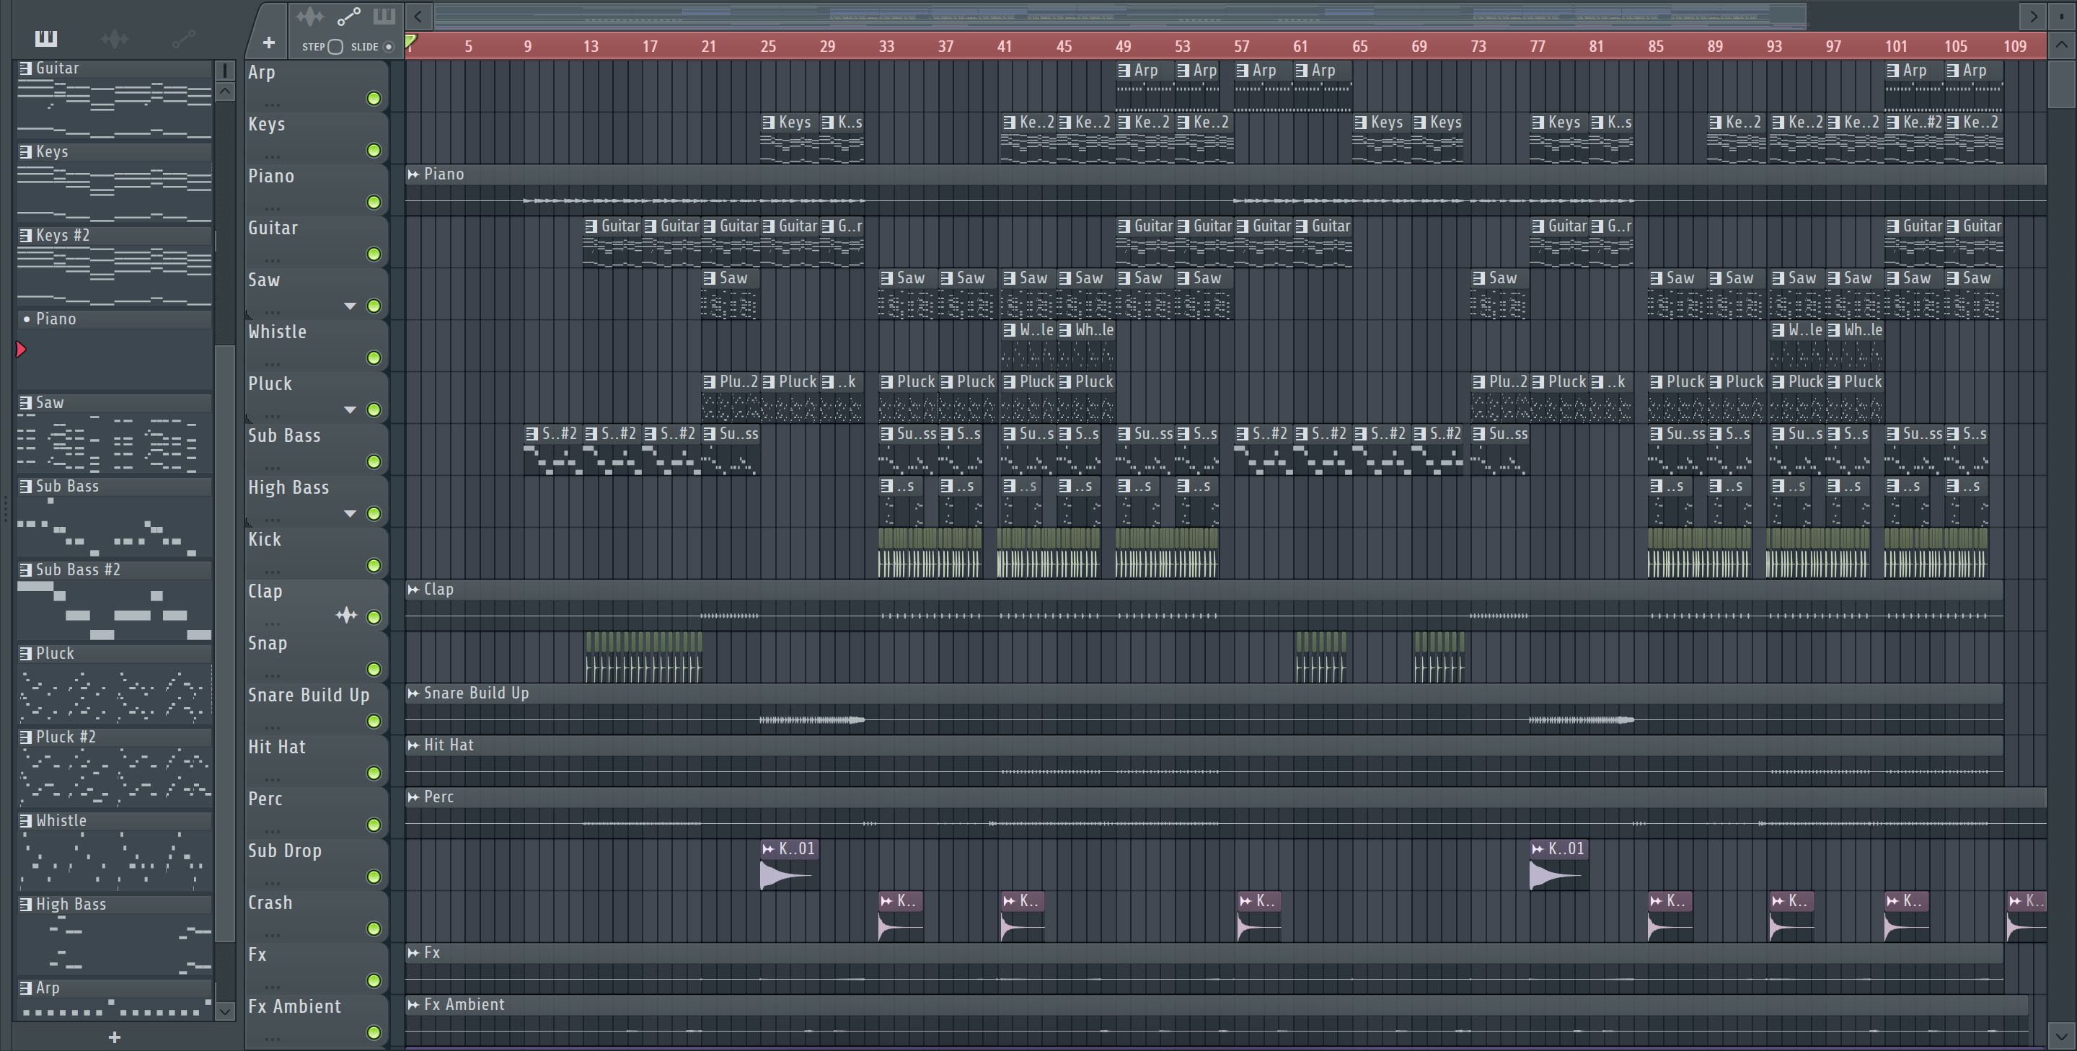Click bar 85 on the timeline ruler
Viewport: 2077px width, 1051px height.
pyautogui.click(x=1655, y=46)
